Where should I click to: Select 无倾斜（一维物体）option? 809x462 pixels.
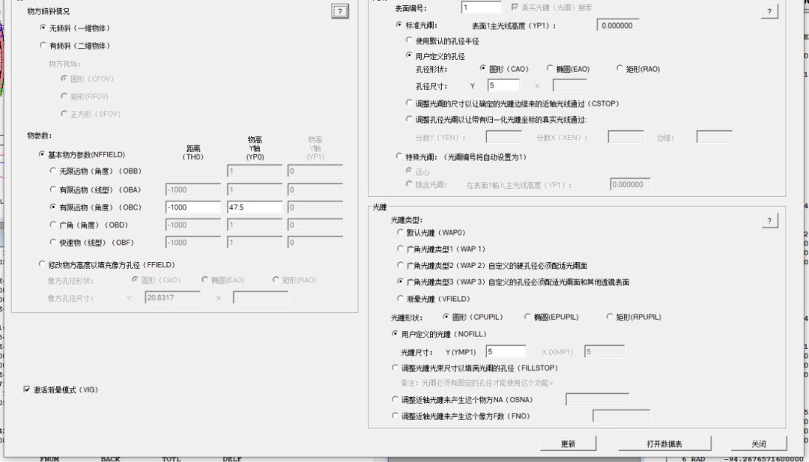43,28
